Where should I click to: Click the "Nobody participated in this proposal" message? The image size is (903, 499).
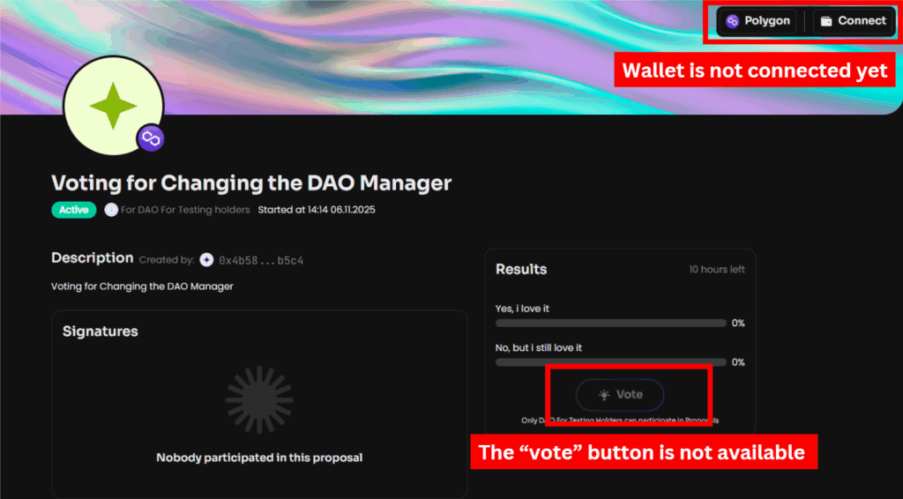click(259, 458)
